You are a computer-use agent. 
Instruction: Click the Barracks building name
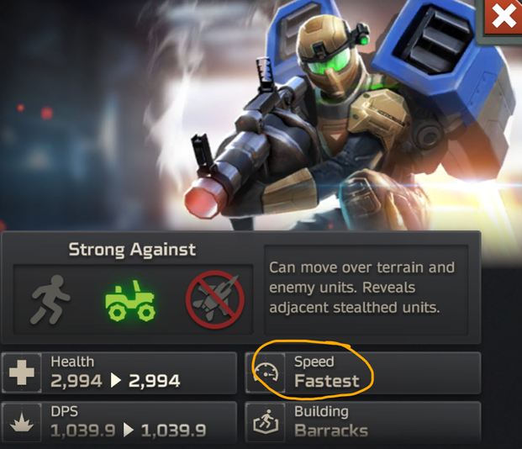coord(331,431)
